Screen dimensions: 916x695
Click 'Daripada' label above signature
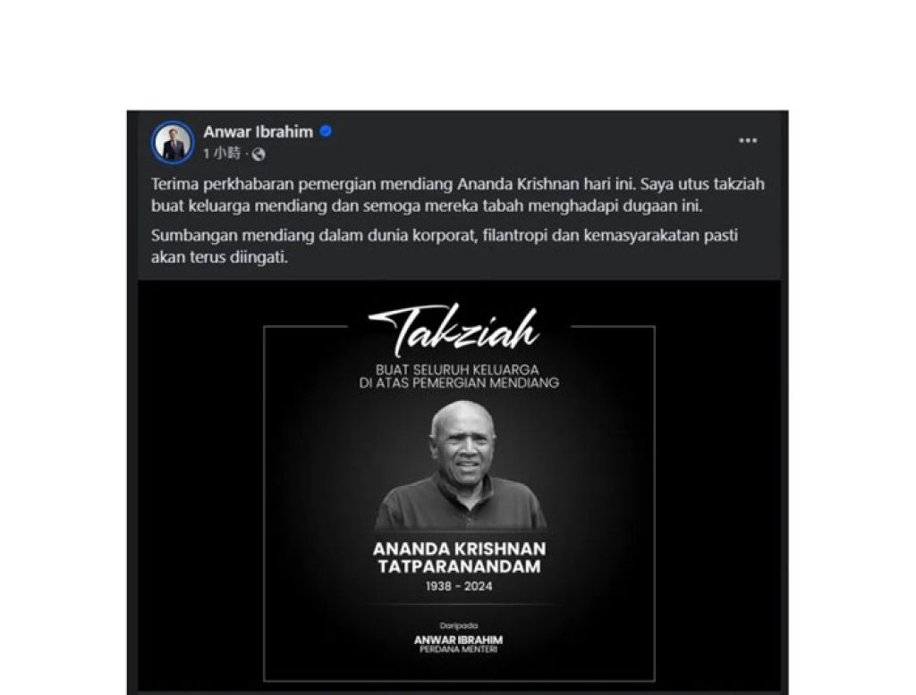click(459, 625)
